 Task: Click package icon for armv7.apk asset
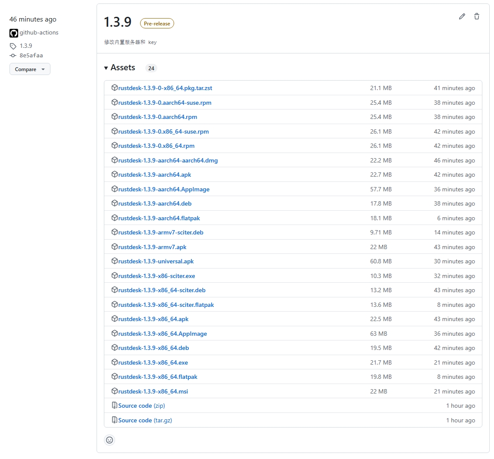(x=115, y=247)
